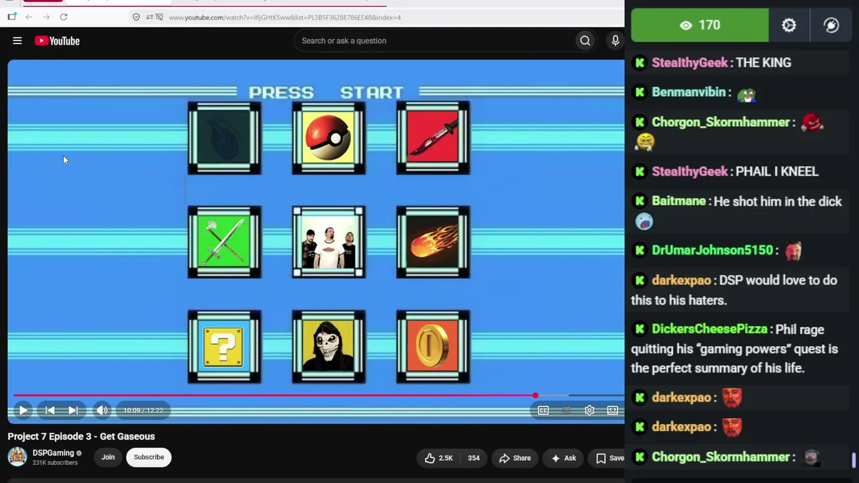Subscribe to DSPGaming

point(148,457)
